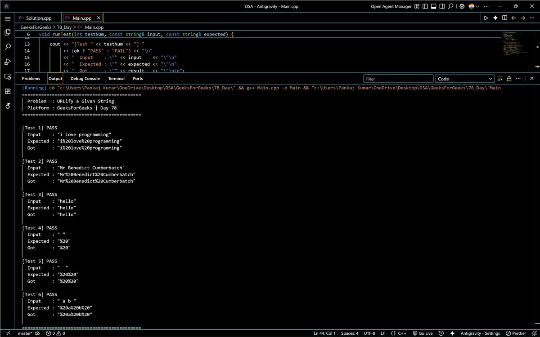Focus the output Filter input field

(x=398, y=79)
